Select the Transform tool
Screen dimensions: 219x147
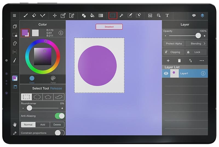(63, 16)
